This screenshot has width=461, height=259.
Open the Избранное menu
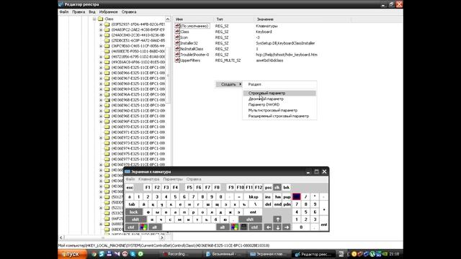pyautogui.click(x=108, y=12)
